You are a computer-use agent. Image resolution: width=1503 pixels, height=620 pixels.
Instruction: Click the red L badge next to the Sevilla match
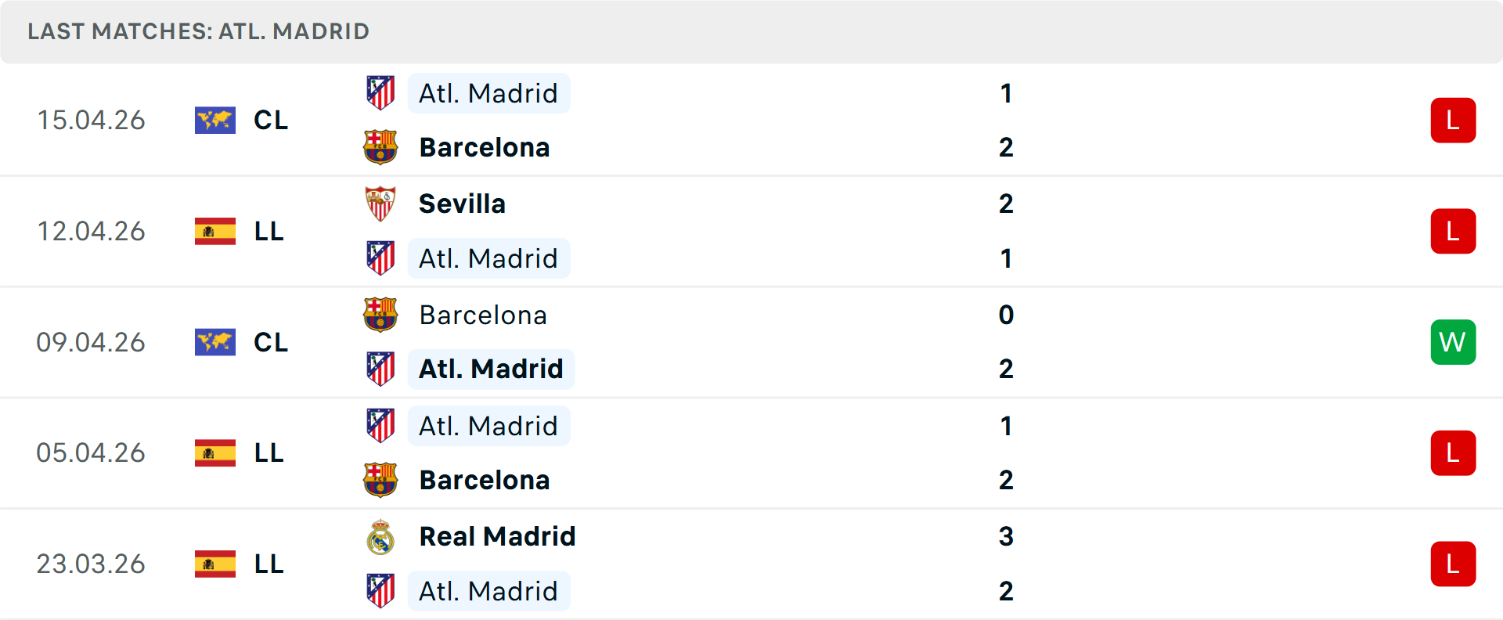(x=1454, y=231)
